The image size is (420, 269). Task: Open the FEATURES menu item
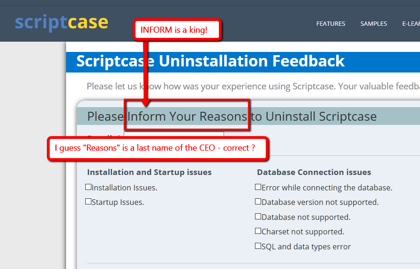pyautogui.click(x=330, y=24)
